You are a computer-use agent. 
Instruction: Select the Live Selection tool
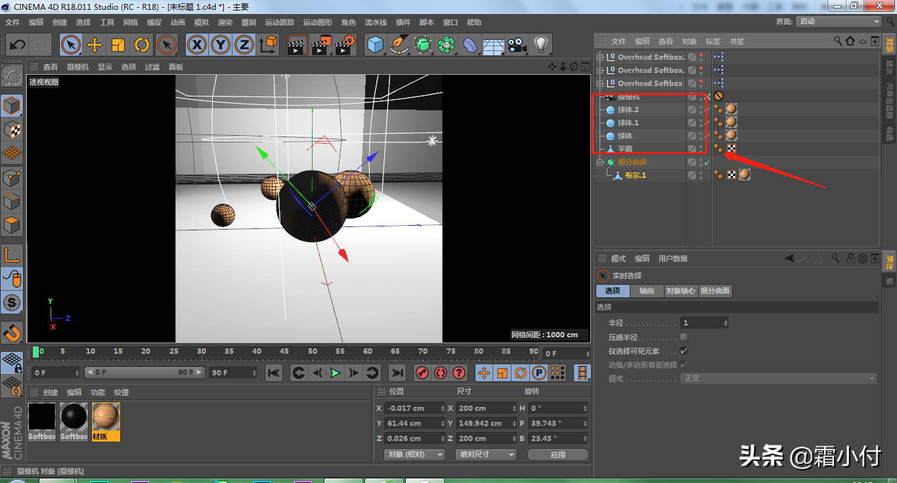[71, 45]
